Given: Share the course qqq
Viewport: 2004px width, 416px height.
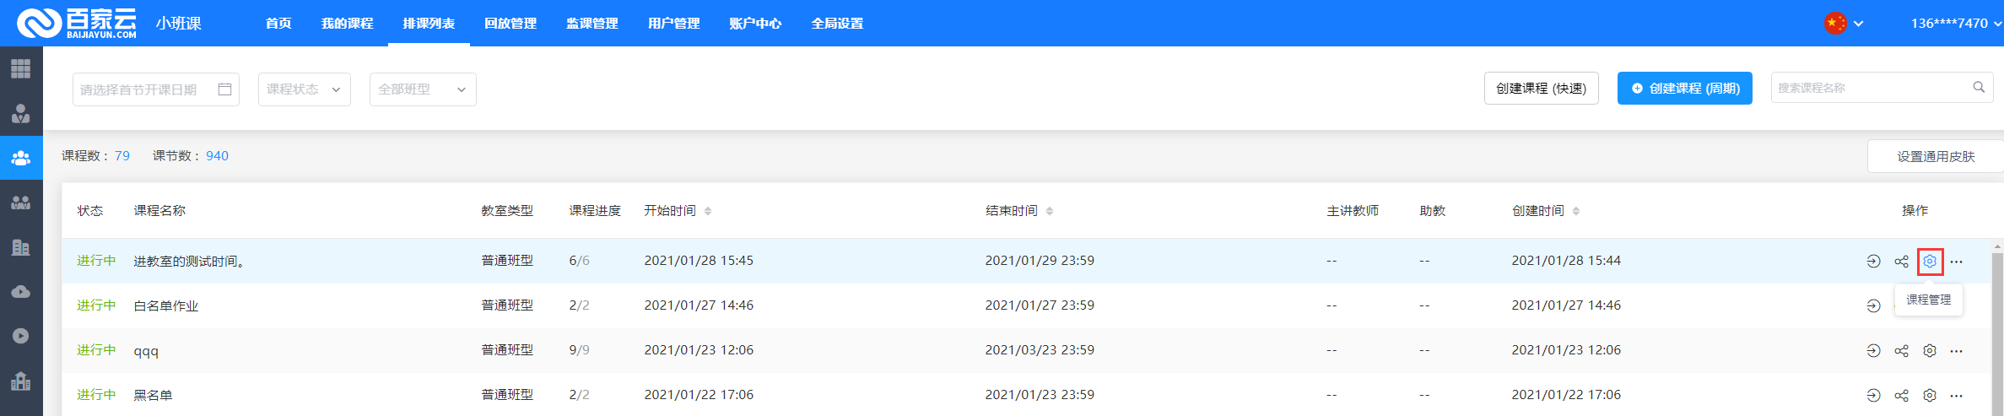Looking at the screenshot, I should click(x=1901, y=350).
